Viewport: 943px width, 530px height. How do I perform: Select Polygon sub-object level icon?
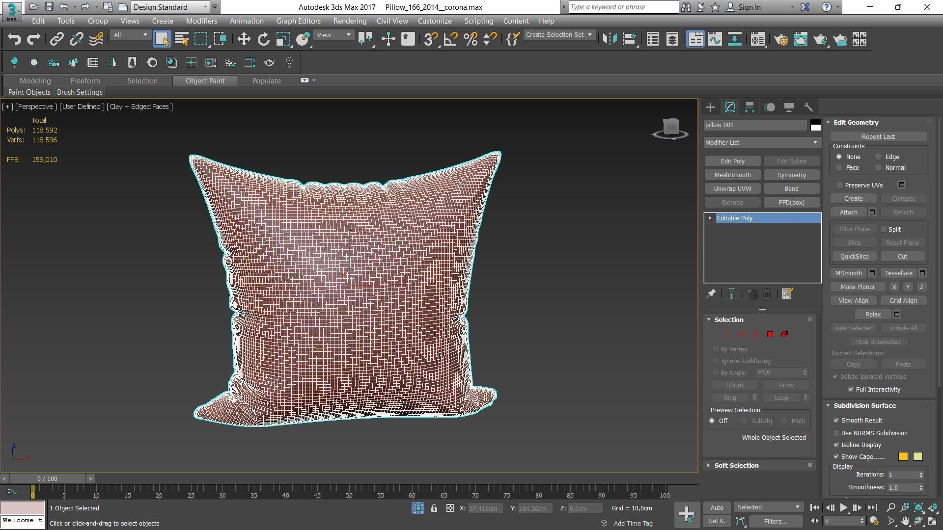[770, 334]
